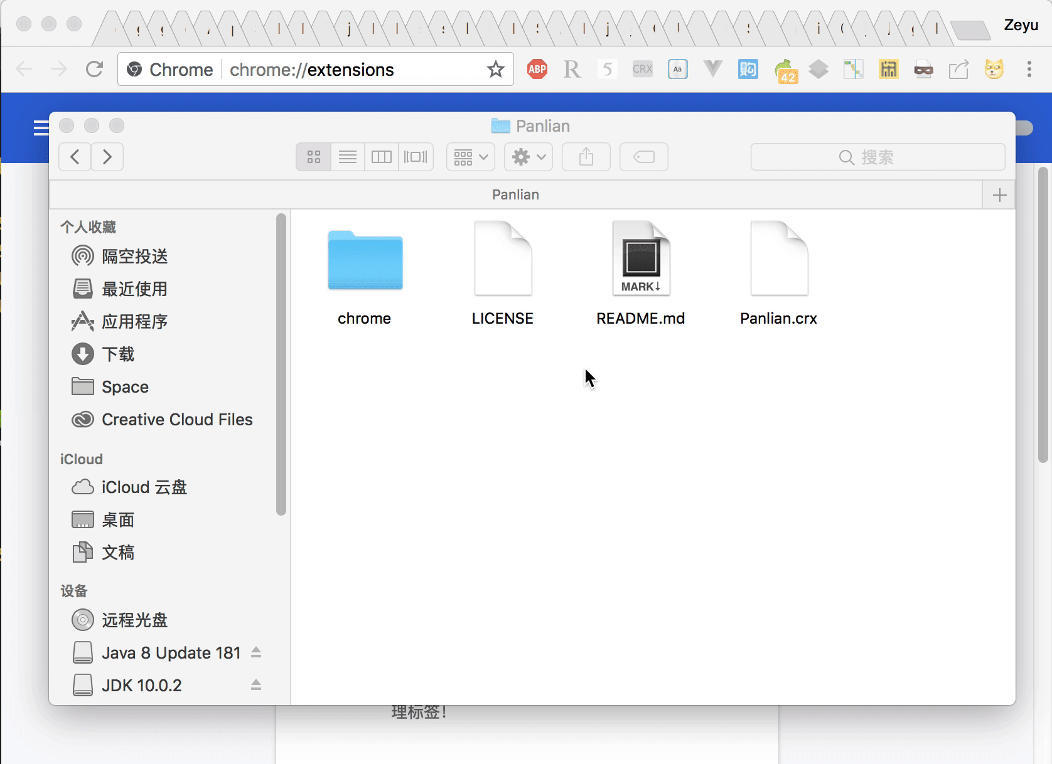Click the Zeyu profile button

(x=1021, y=25)
